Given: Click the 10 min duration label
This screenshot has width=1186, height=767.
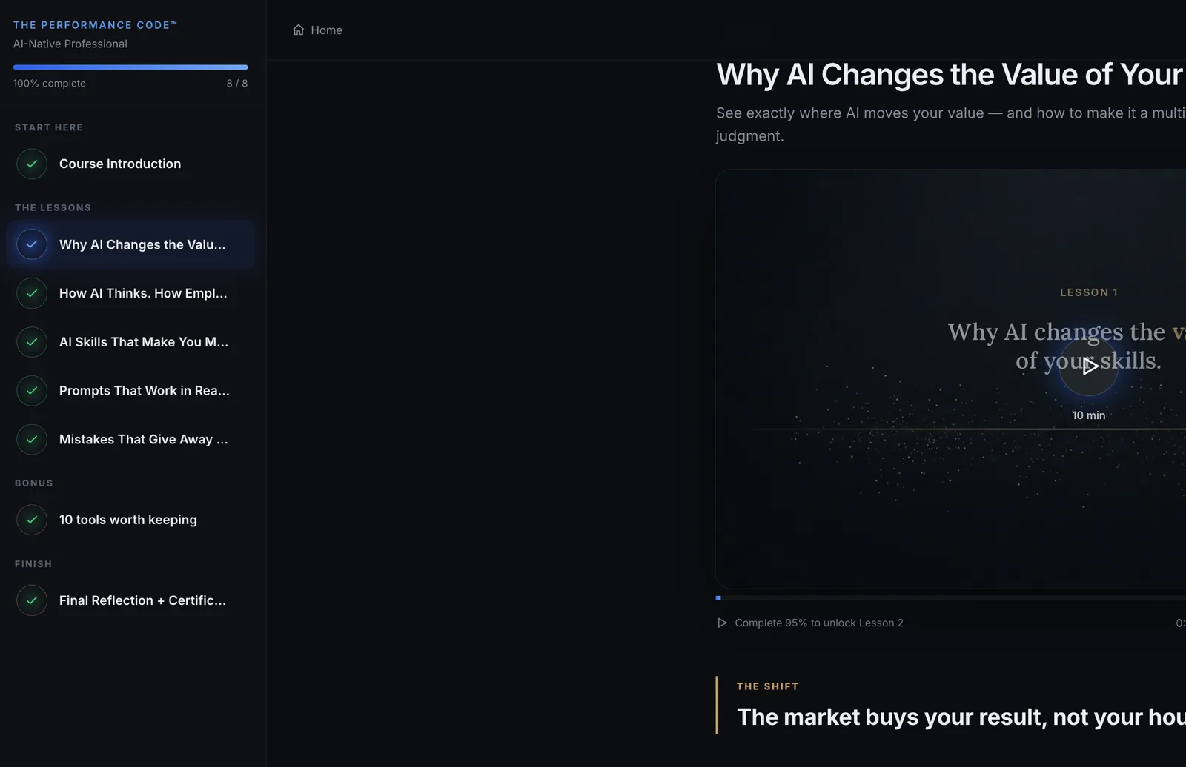Looking at the screenshot, I should tap(1088, 415).
